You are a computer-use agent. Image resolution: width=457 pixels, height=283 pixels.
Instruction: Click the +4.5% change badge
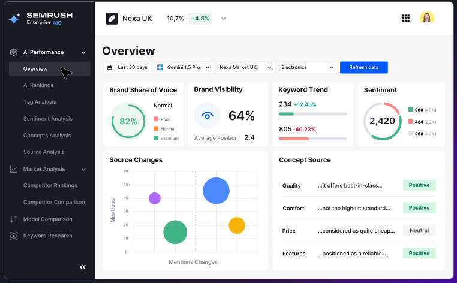tap(200, 19)
